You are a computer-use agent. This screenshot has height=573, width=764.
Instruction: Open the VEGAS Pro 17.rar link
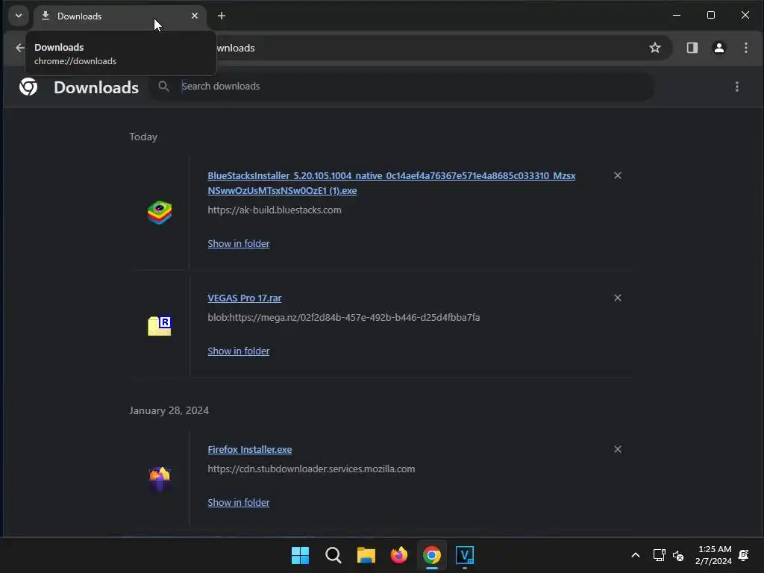[x=245, y=298]
